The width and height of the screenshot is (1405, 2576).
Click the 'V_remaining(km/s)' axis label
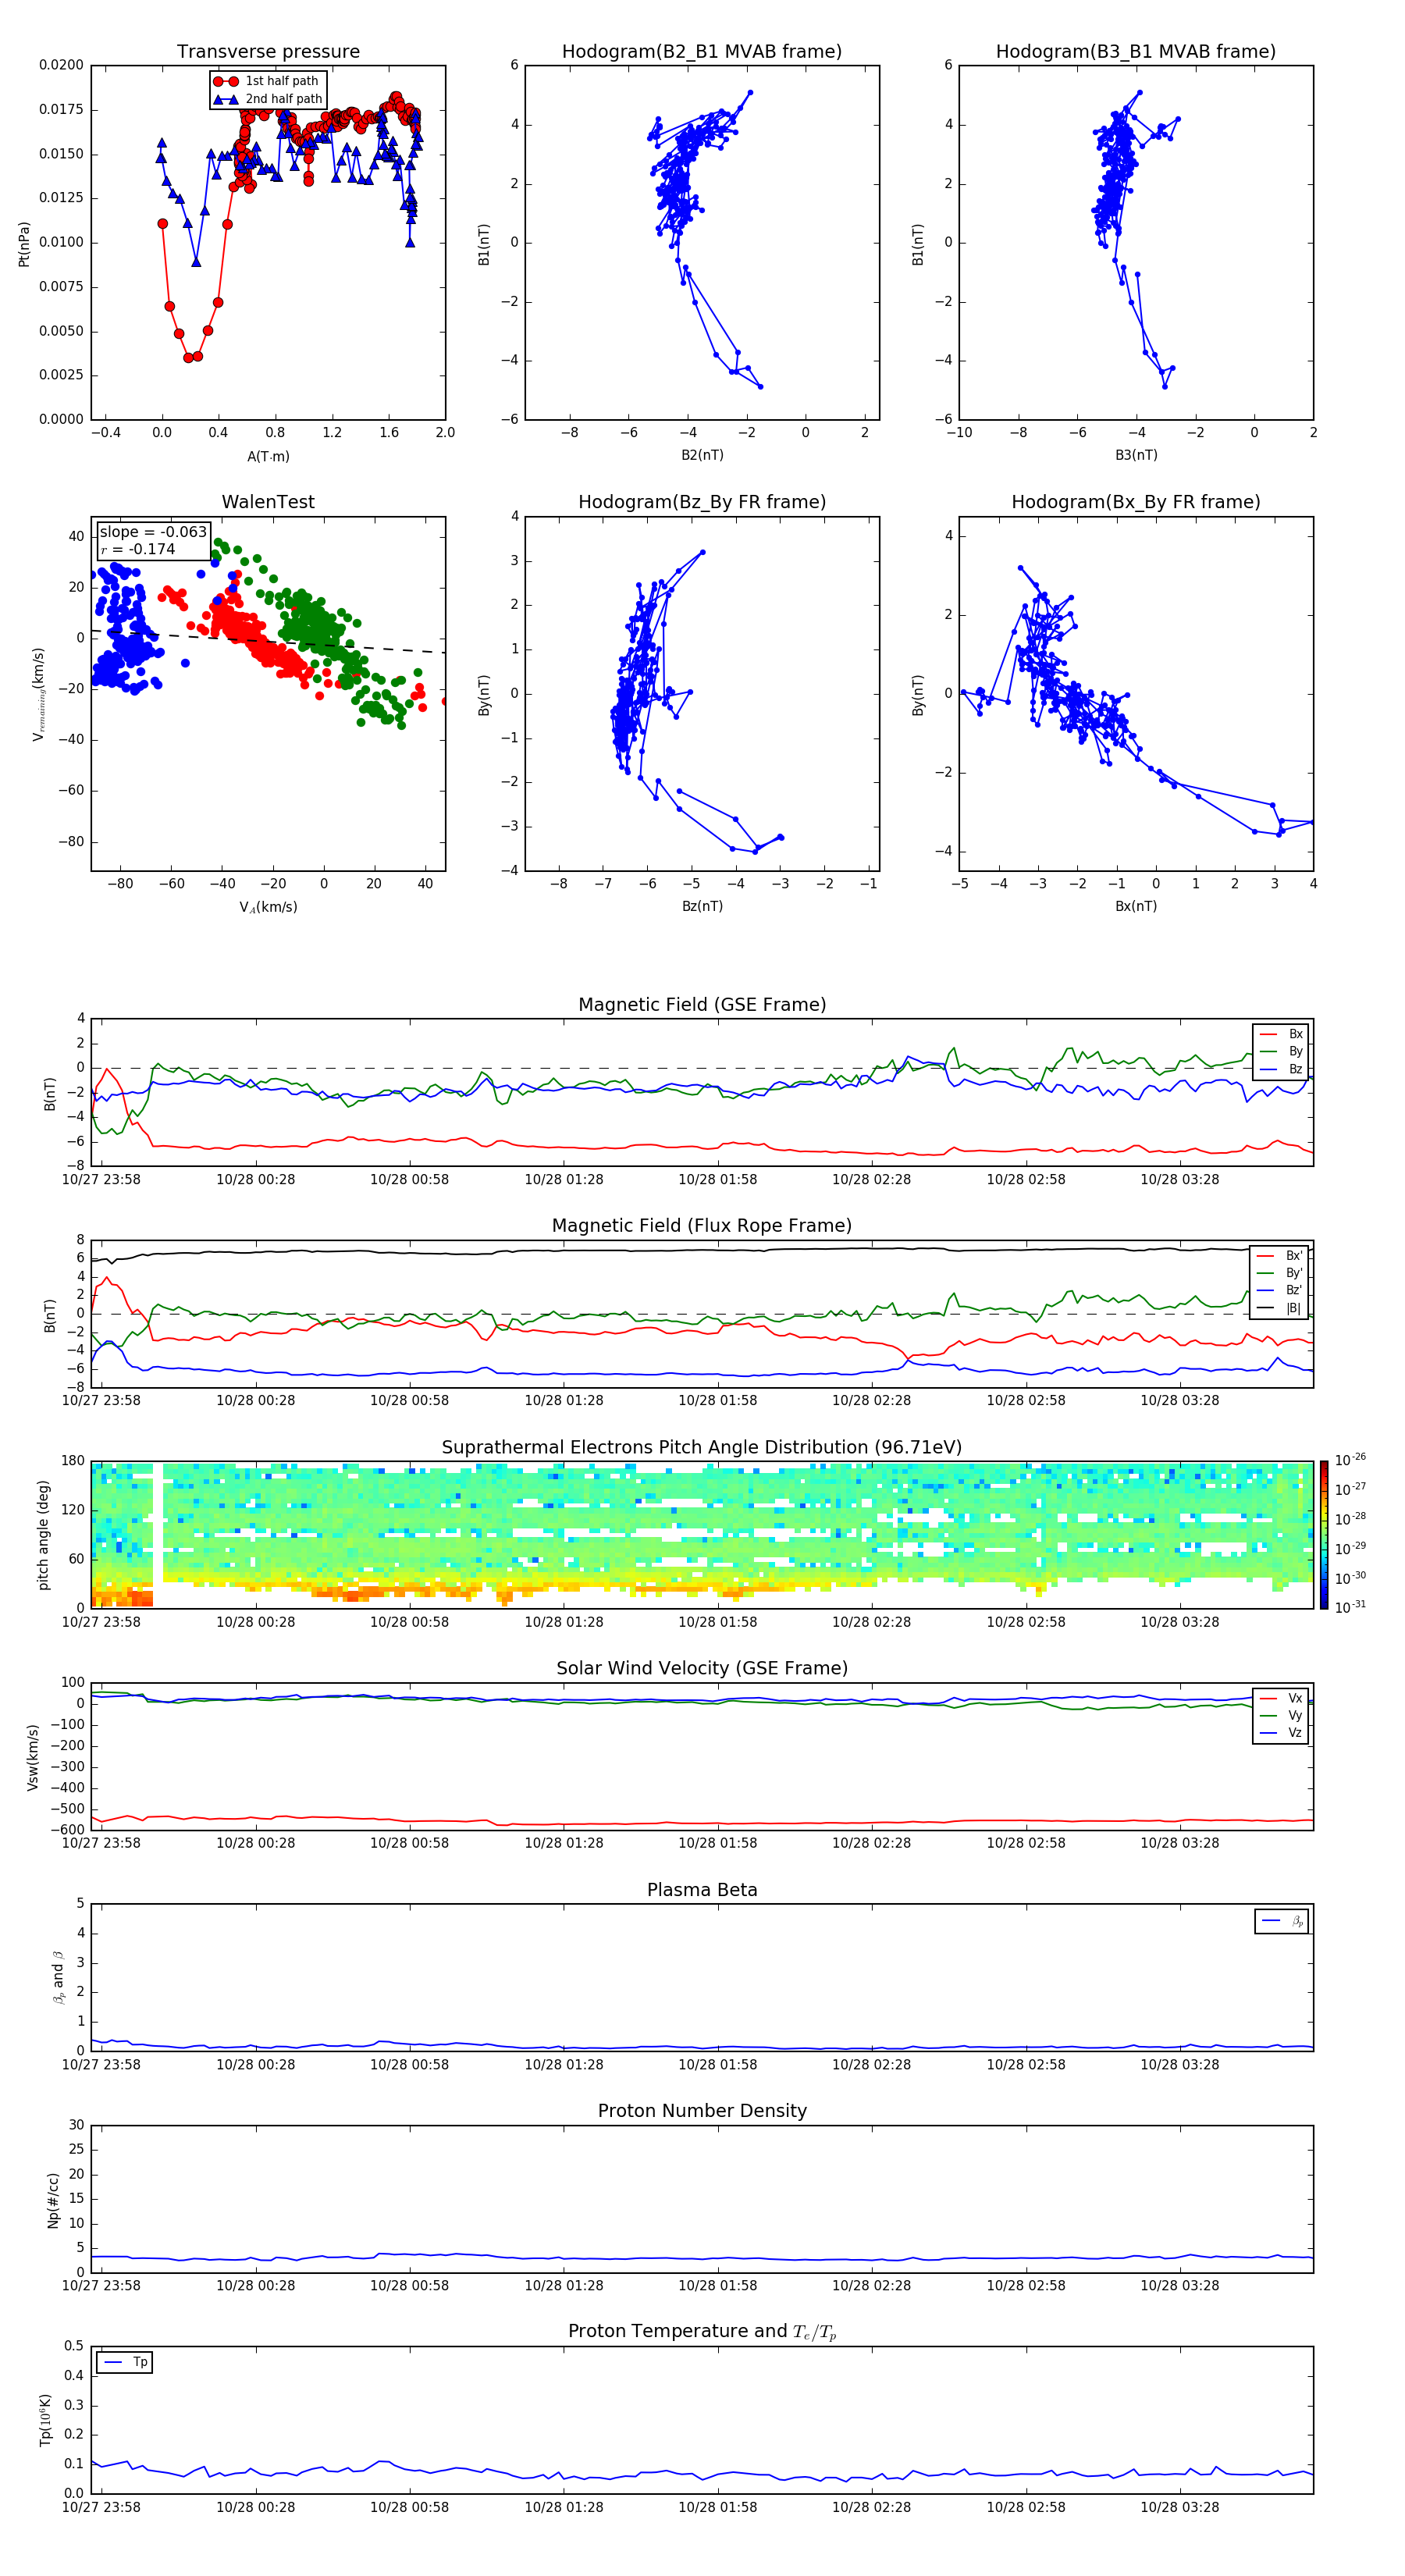point(39,694)
